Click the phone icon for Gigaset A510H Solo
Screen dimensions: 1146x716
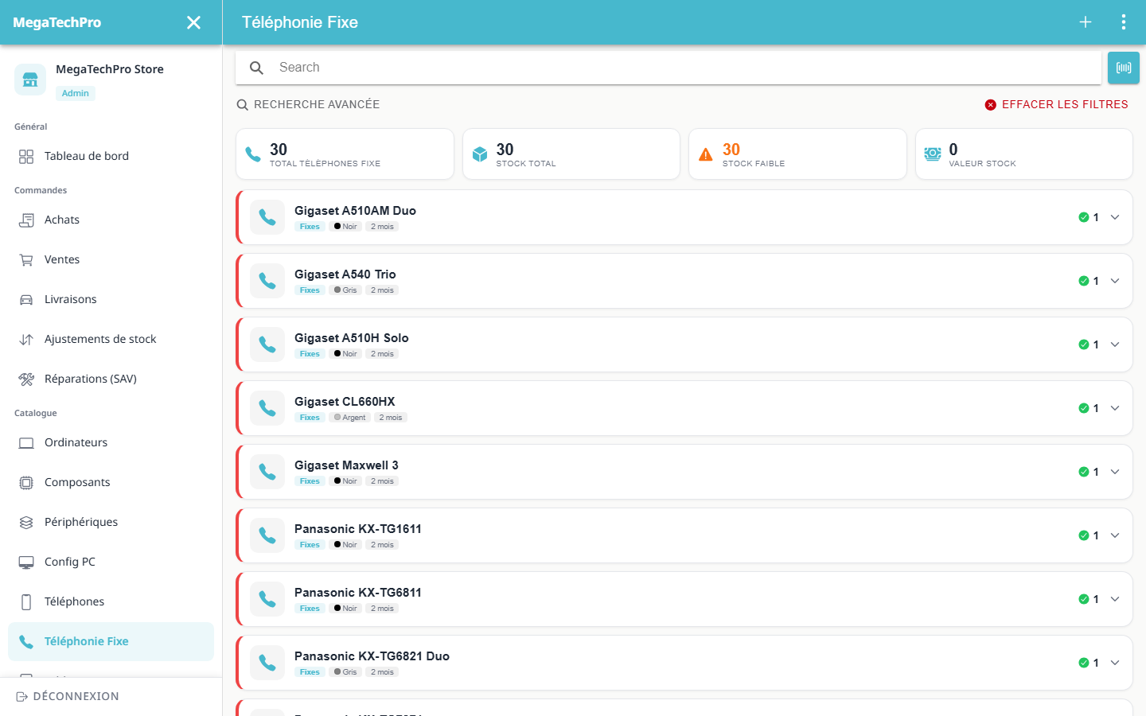coord(267,344)
